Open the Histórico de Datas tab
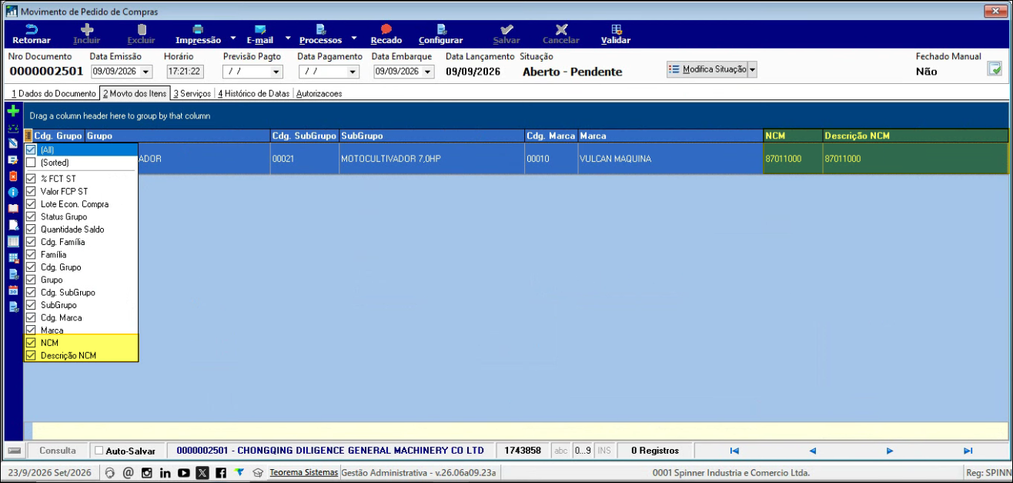Screen dimensions: 1013x483 [253, 93]
